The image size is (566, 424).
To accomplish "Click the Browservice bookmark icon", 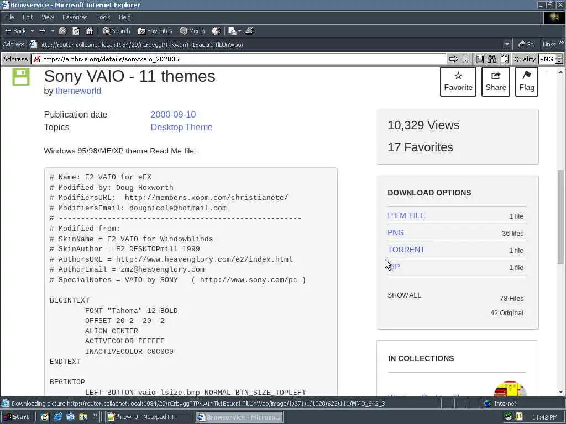I will [x=465, y=59].
